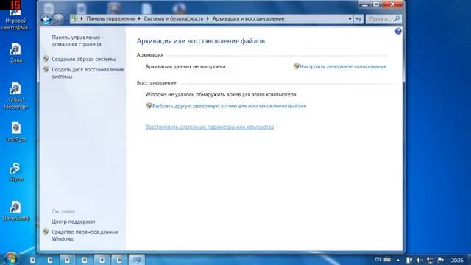Click the address bar refresh button
Viewport: 471px width, 265px height.
point(358,19)
